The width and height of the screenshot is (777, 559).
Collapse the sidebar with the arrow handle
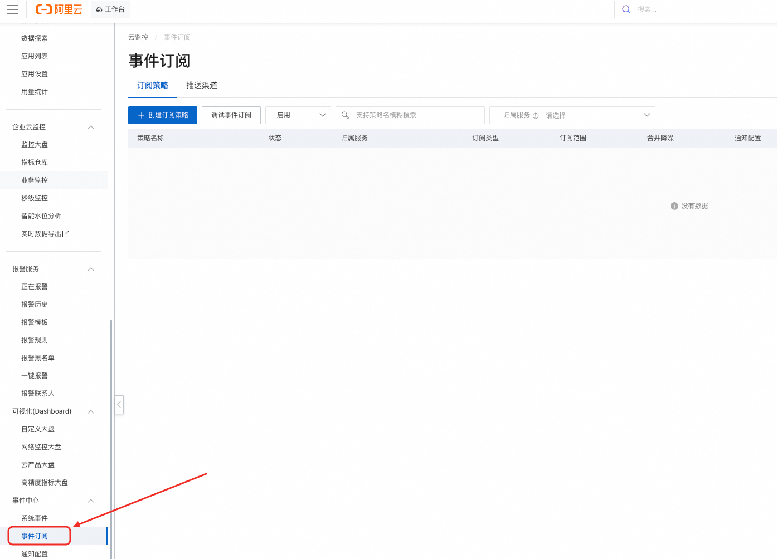click(x=119, y=405)
